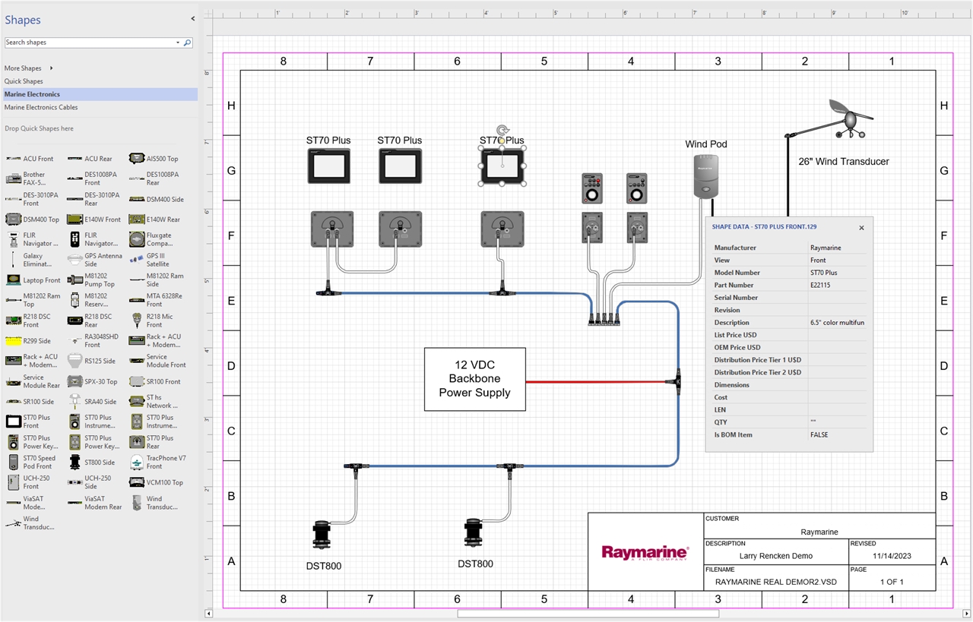Collapse the Shapes pane with the chevron
The height and width of the screenshot is (622, 973).
tap(192, 19)
